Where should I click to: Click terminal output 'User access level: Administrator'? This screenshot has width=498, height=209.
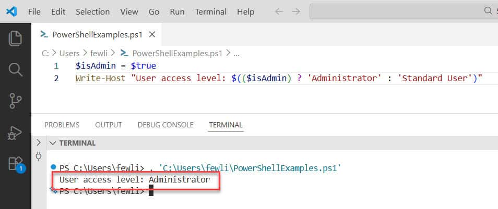tap(135, 180)
